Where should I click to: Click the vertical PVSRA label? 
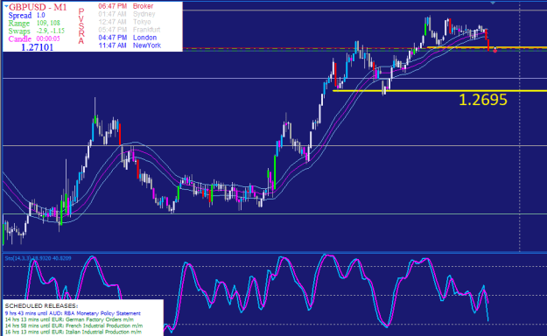pyautogui.click(x=81, y=26)
